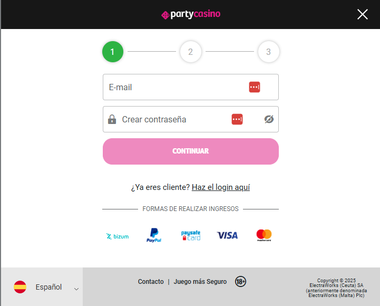The width and height of the screenshot is (380, 306).
Task: Follow the 'Haz el login aquí' link
Action: tap(221, 187)
